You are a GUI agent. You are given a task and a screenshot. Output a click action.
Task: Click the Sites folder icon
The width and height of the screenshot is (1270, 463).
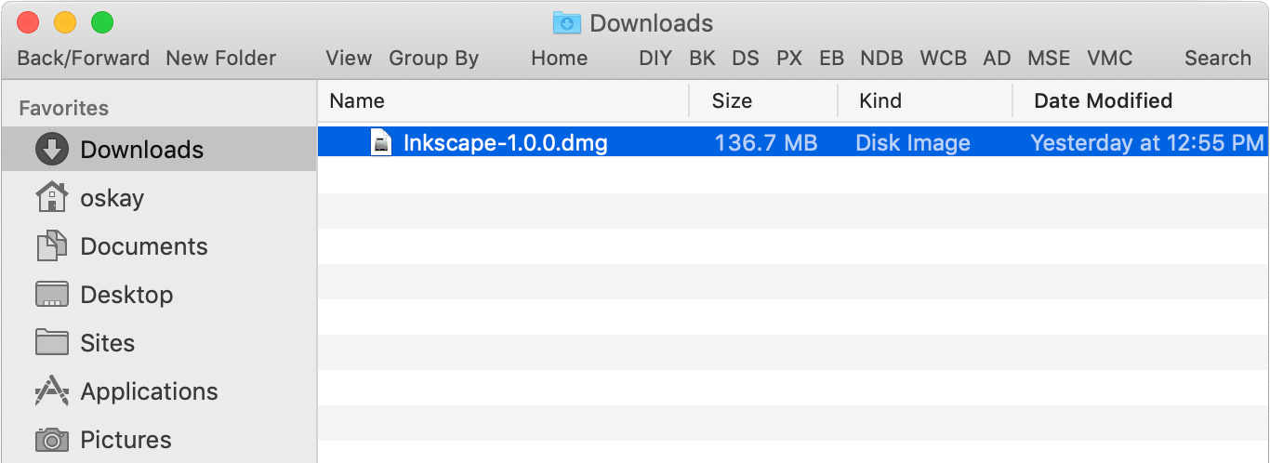click(x=52, y=342)
